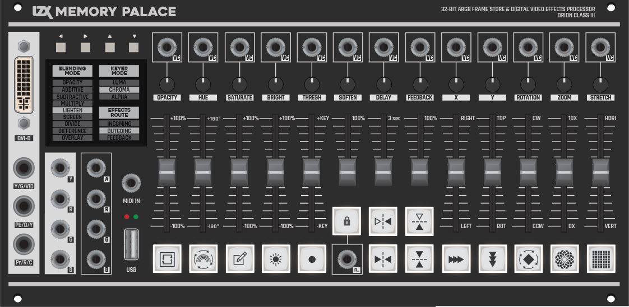Click the ZOOM fader handle
Viewport: 629px width, 307px height.
point(565,172)
